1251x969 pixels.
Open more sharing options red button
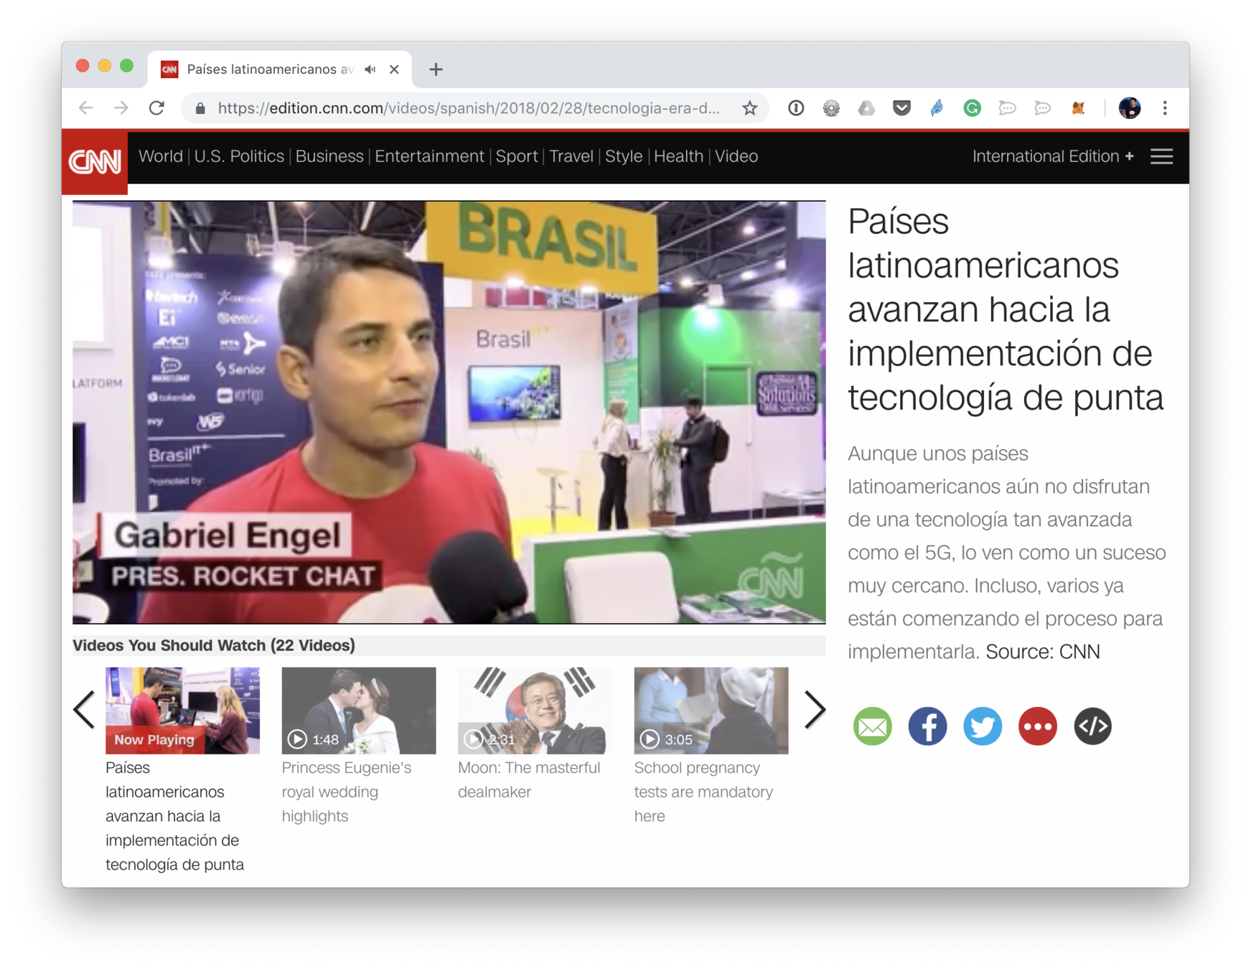click(1037, 726)
